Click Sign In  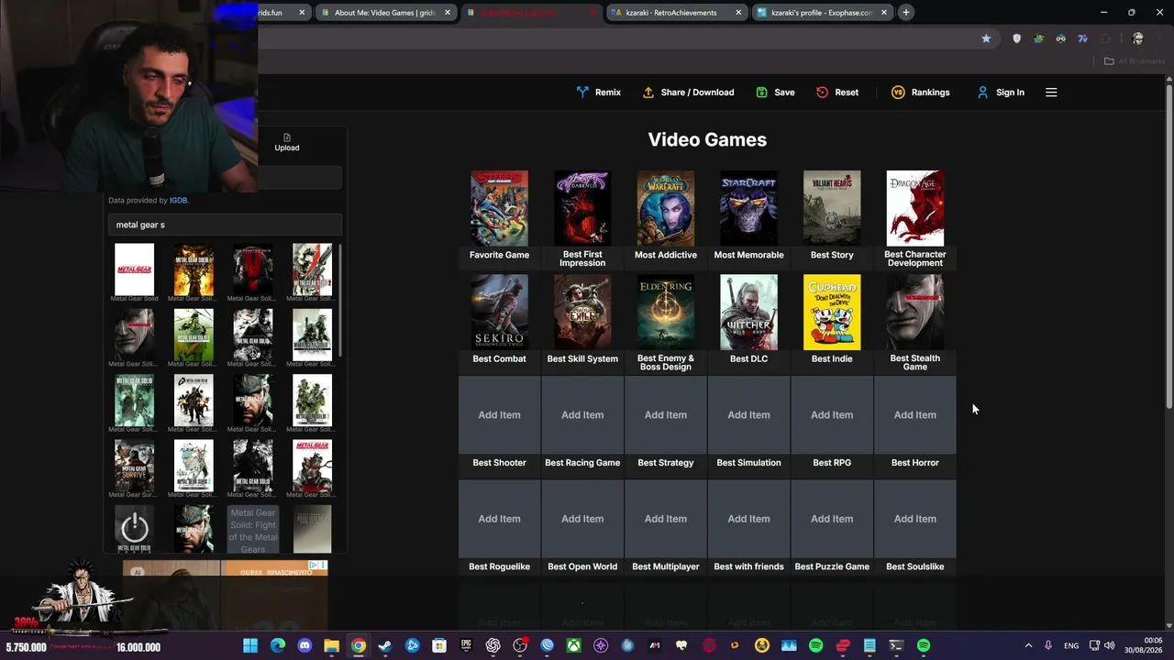pyautogui.click(x=1001, y=93)
